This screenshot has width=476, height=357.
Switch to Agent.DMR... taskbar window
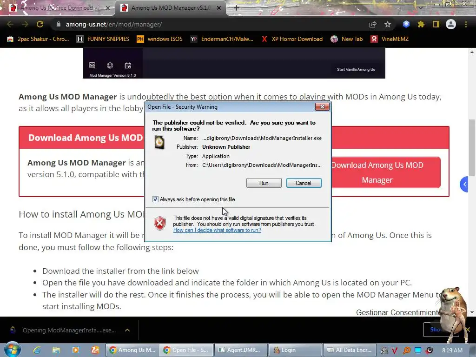click(x=241, y=350)
